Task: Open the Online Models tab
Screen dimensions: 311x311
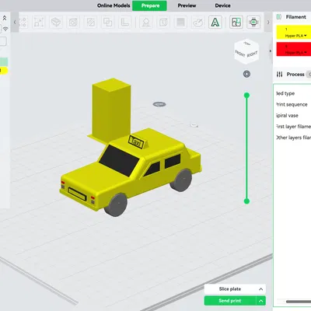Action: 114,5
